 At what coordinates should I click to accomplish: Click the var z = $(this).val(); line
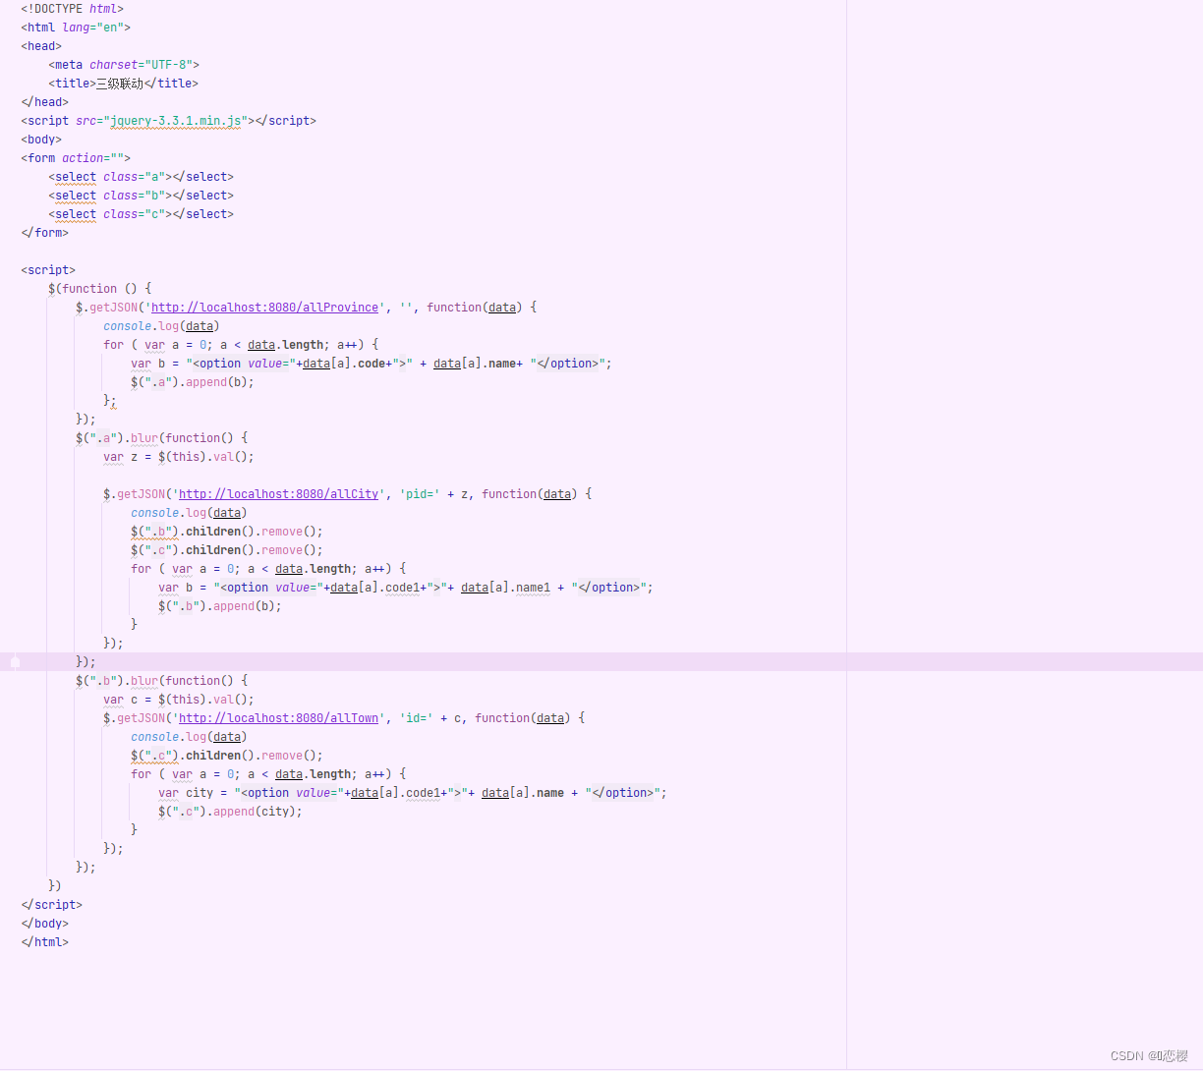pos(179,457)
